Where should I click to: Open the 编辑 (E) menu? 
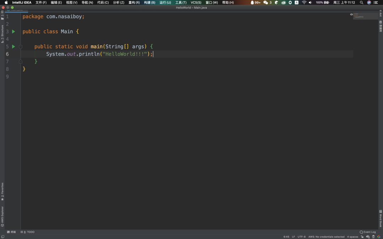pyautogui.click(x=56, y=2)
